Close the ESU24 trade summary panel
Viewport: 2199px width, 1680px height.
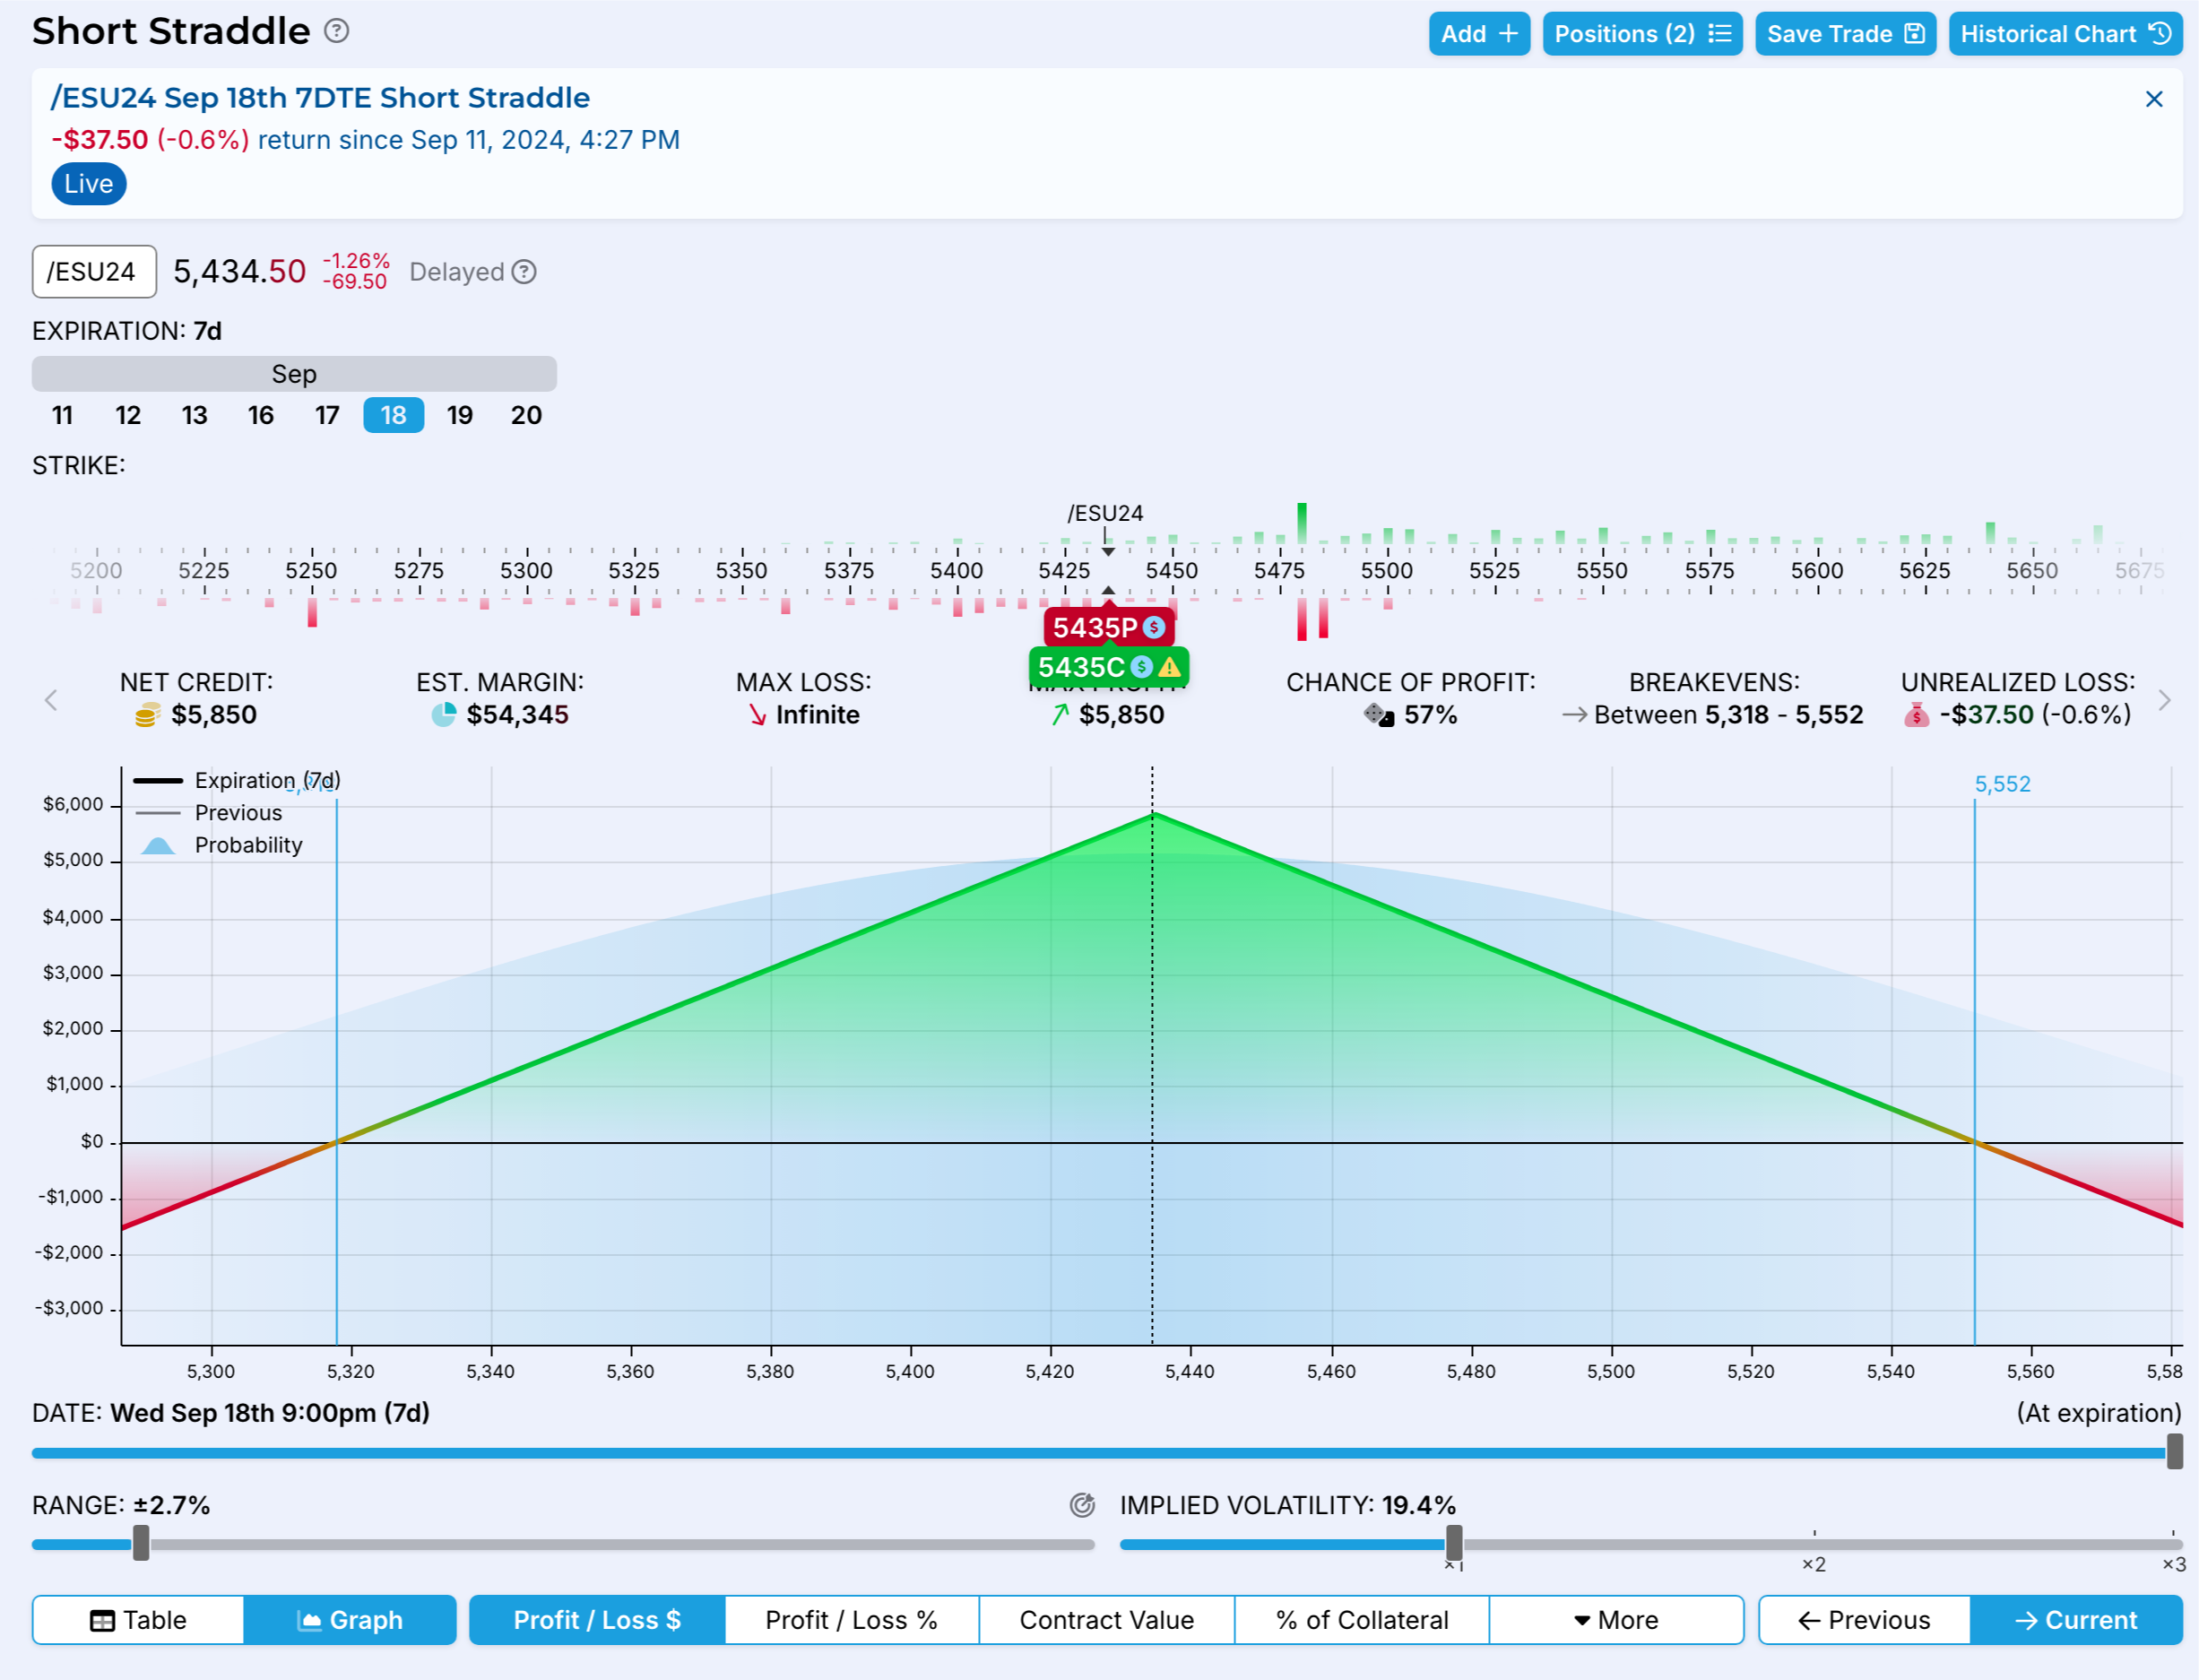click(2154, 99)
